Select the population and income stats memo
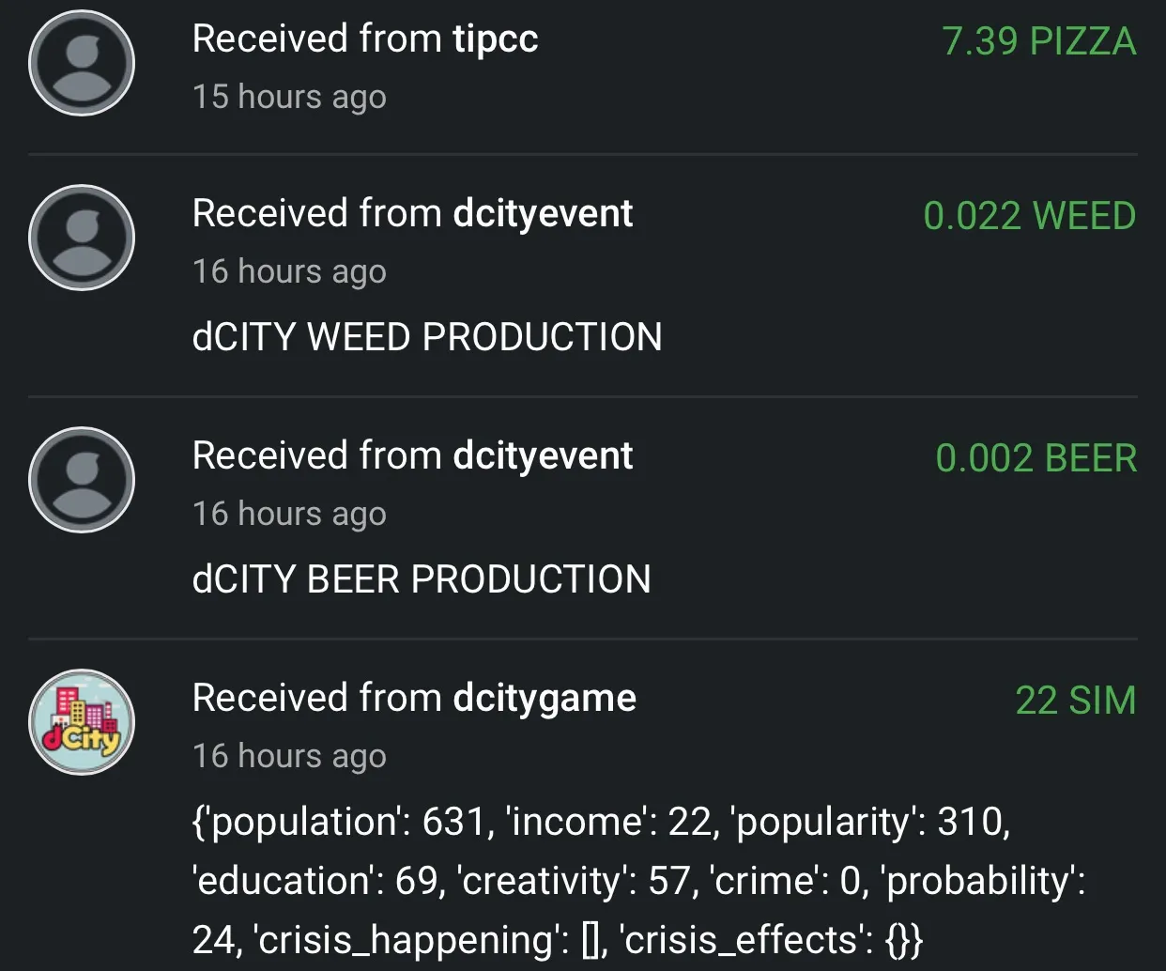The width and height of the screenshot is (1166, 971). [x=638, y=881]
